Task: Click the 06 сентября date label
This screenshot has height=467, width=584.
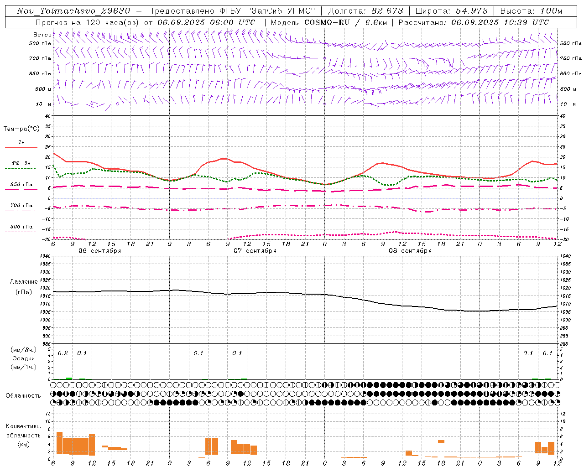Action: pos(99,251)
